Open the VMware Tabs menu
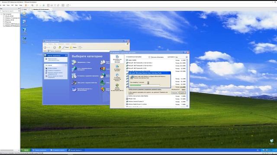This screenshot has width=277, height=155. click(x=16, y=5)
